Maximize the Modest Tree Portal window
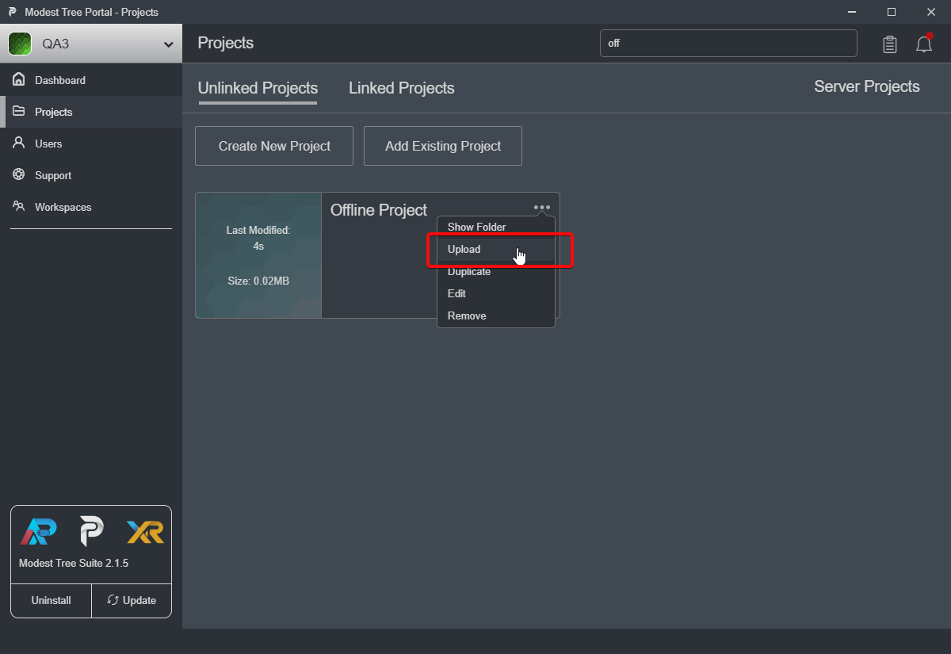This screenshot has height=654, width=951. (892, 12)
